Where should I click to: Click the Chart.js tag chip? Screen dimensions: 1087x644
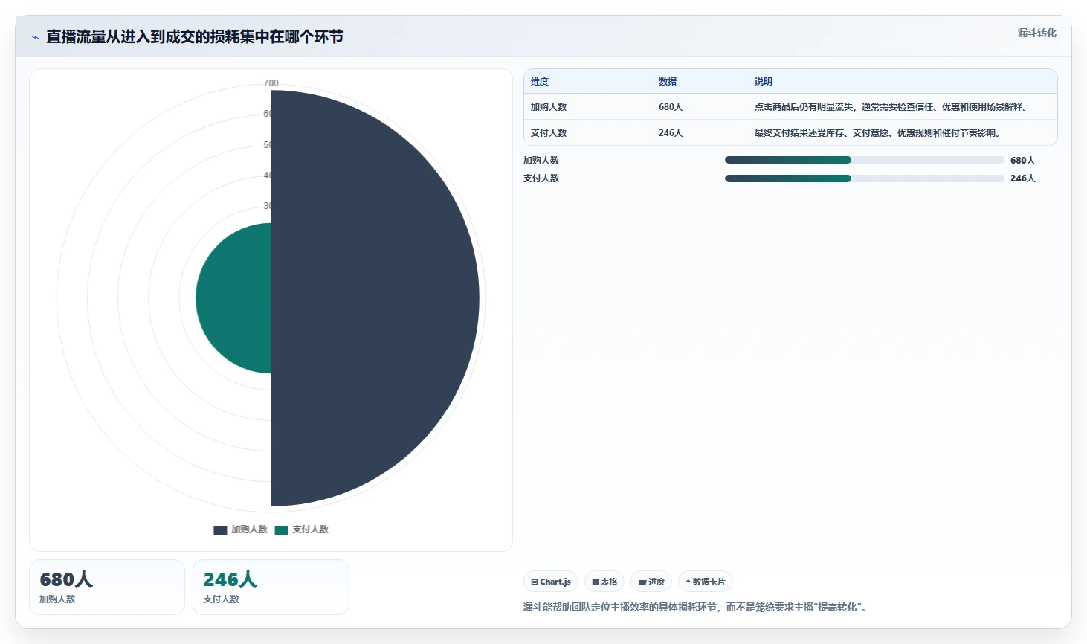point(551,582)
